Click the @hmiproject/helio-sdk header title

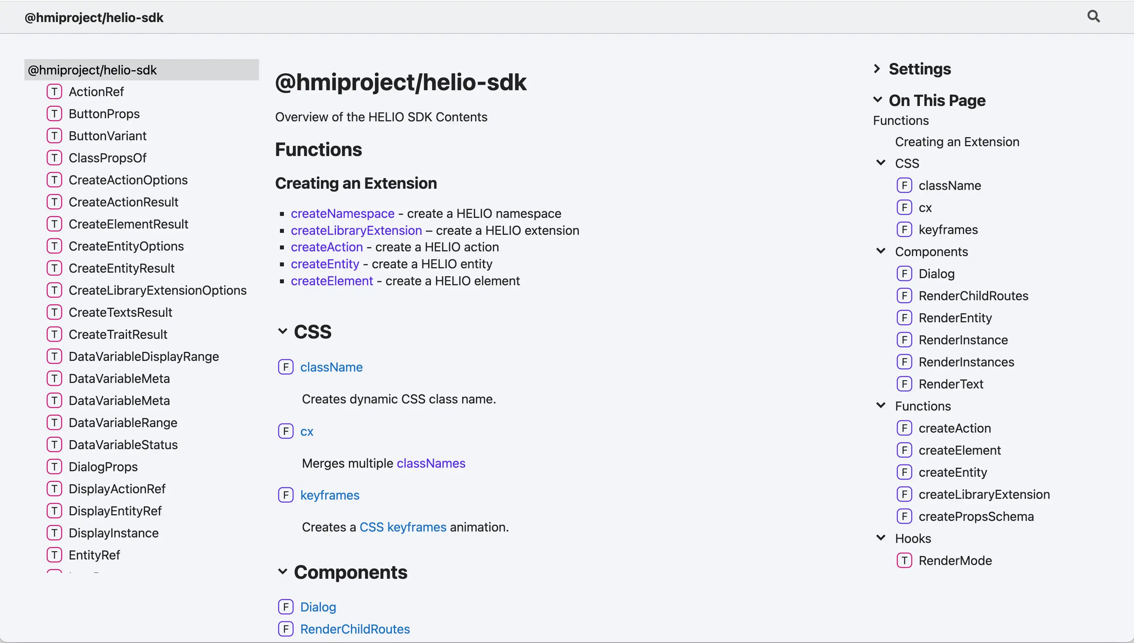(94, 18)
